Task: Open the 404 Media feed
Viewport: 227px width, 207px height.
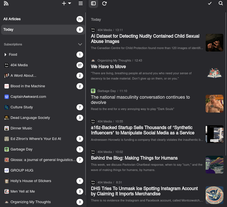Action: tap(19, 65)
